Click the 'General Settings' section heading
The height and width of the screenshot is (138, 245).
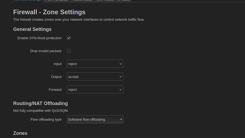pos(32,29)
